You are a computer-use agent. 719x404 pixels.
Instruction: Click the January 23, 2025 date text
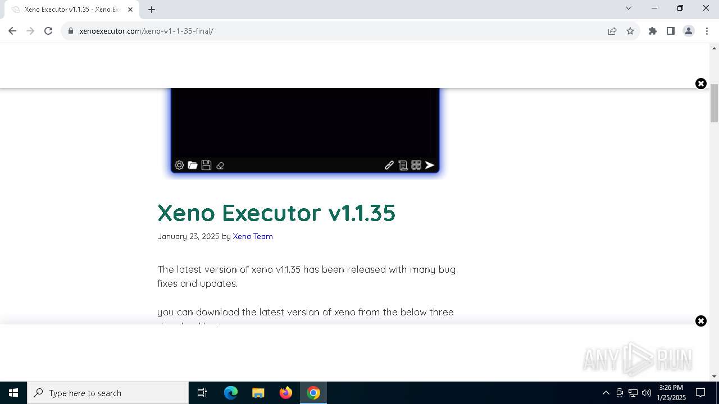[x=188, y=236]
